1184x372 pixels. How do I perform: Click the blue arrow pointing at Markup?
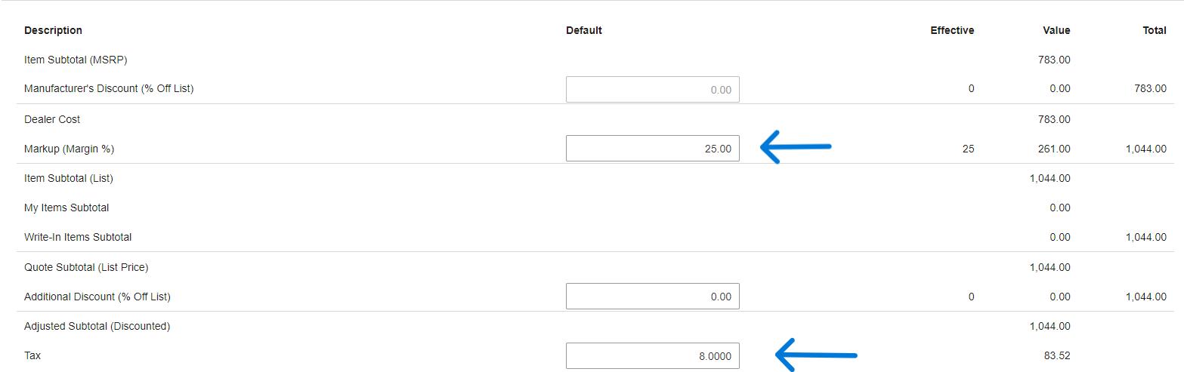pyautogui.click(x=796, y=146)
